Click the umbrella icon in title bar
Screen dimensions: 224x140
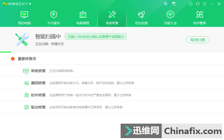click(x=174, y=4)
